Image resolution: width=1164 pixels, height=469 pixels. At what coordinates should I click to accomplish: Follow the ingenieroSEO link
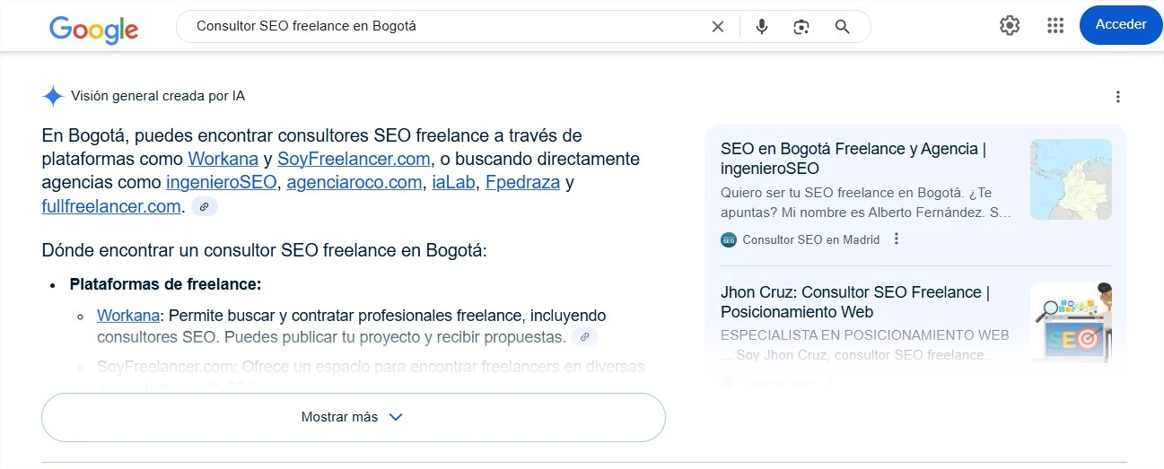click(x=222, y=183)
